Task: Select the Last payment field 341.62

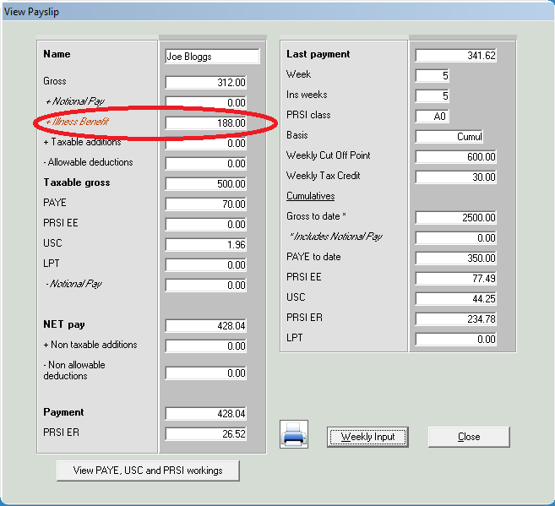Action: [x=456, y=56]
